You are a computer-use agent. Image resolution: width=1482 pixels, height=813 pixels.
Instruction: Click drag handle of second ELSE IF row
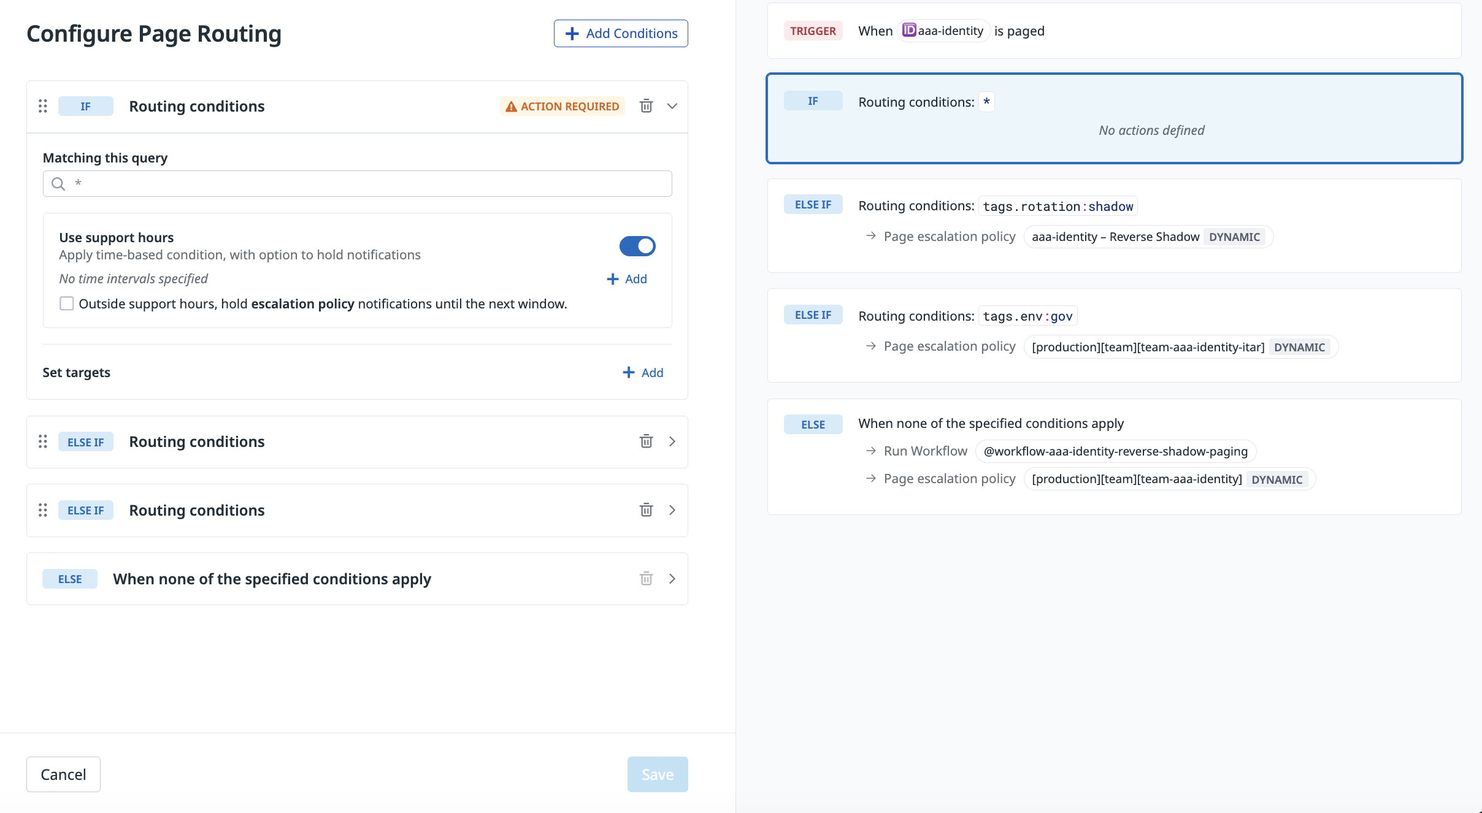[x=43, y=510]
